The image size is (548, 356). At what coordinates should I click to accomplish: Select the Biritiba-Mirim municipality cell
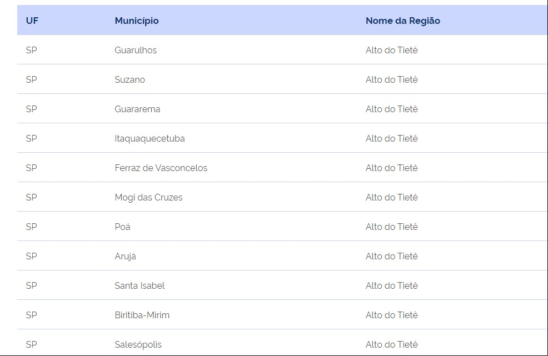coord(142,315)
